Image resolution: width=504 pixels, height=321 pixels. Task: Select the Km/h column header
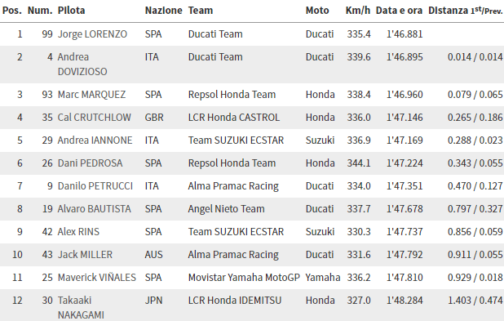point(358,11)
